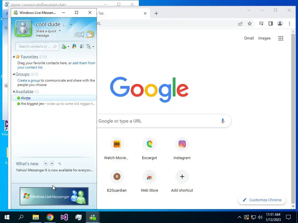Open Chrome media controls icon
Screen dimensions: 298x223
click(x=261, y=24)
